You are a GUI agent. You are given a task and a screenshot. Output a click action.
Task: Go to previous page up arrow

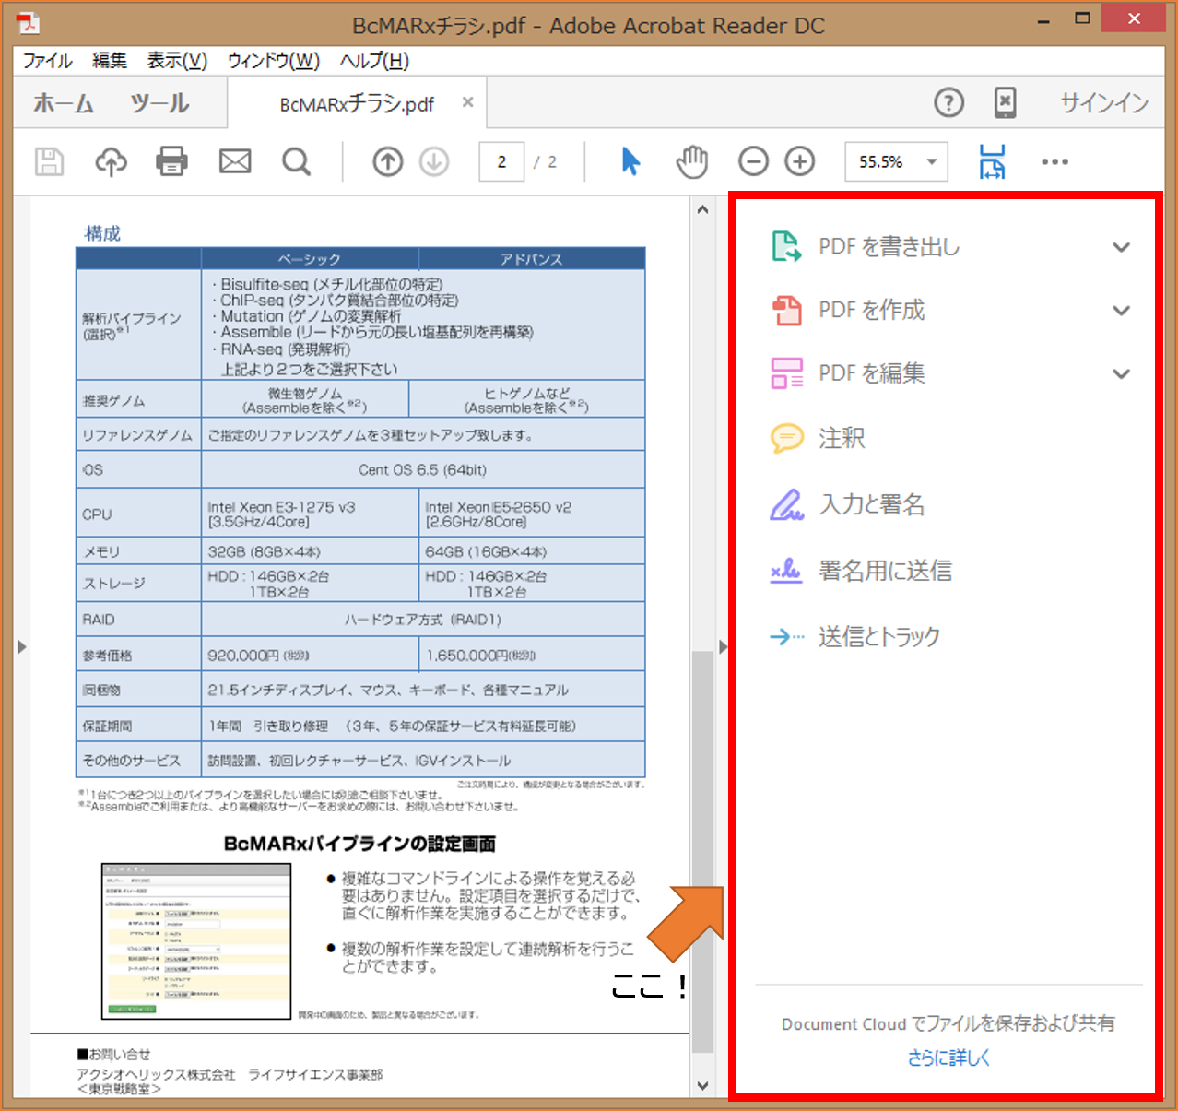click(x=388, y=162)
